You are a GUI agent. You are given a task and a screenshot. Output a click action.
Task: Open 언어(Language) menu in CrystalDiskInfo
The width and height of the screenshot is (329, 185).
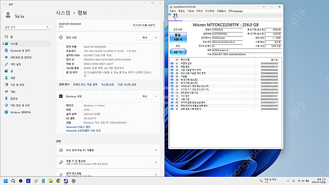click(x=235, y=11)
